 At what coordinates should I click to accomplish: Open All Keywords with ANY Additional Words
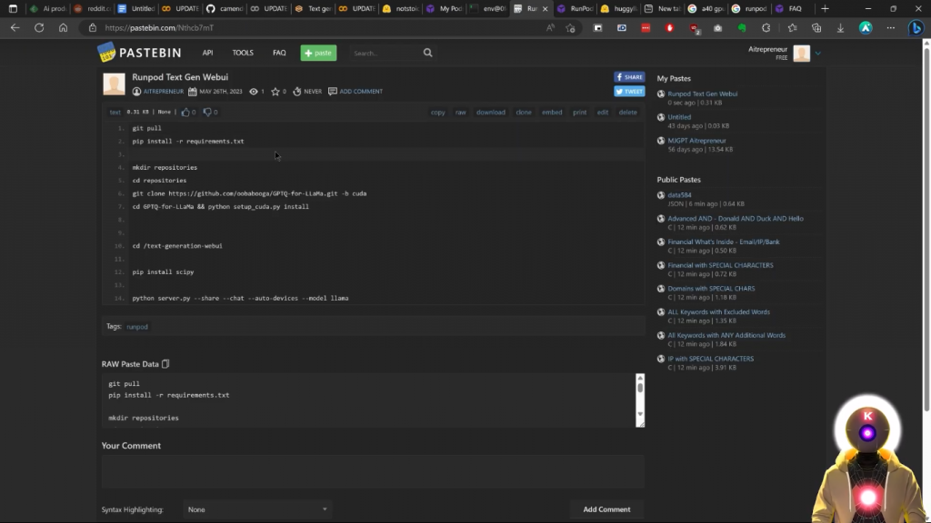[726, 335]
